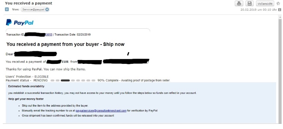Click the PayPal logo in the email
Image resolution: width=283 pixels, height=129 pixels.
point(20,22)
